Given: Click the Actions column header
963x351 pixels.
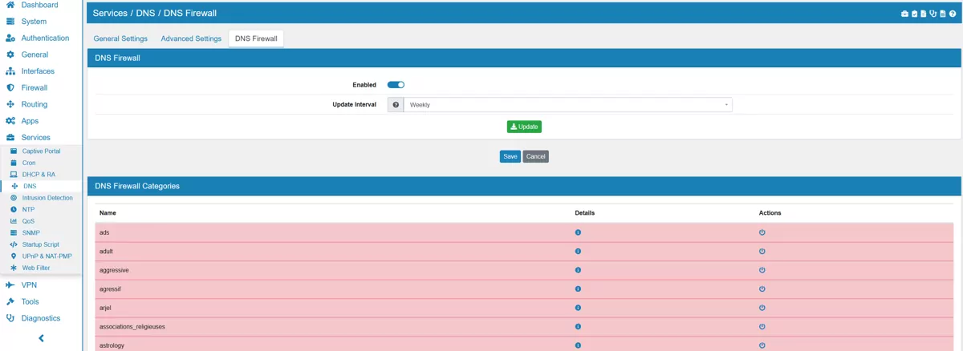Looking at the screenshot, I should pyautogui.click(x=770, y=213).
